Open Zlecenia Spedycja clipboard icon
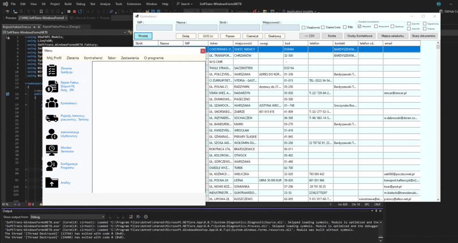The width and height of the screenshot is (458, 243). click(52, 70)
